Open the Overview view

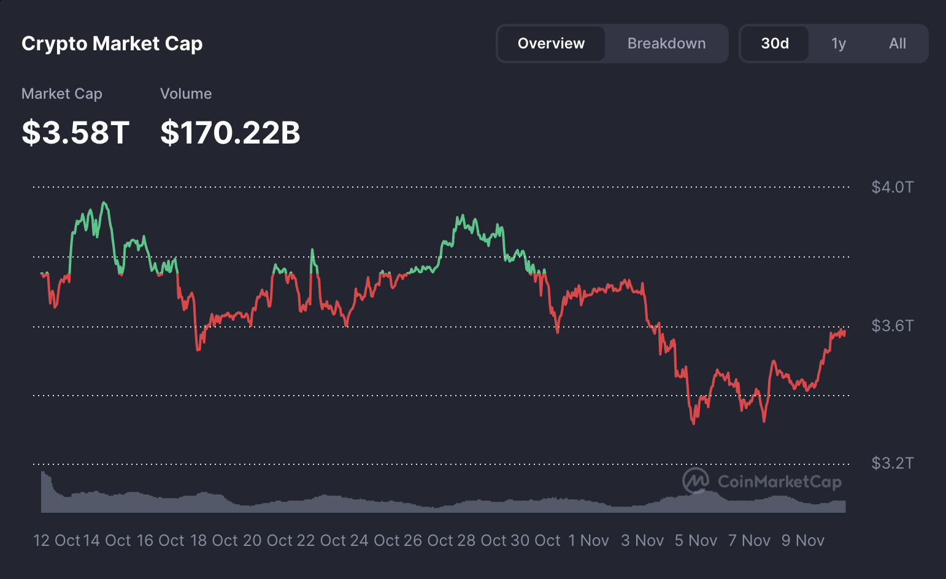point(551,43)
